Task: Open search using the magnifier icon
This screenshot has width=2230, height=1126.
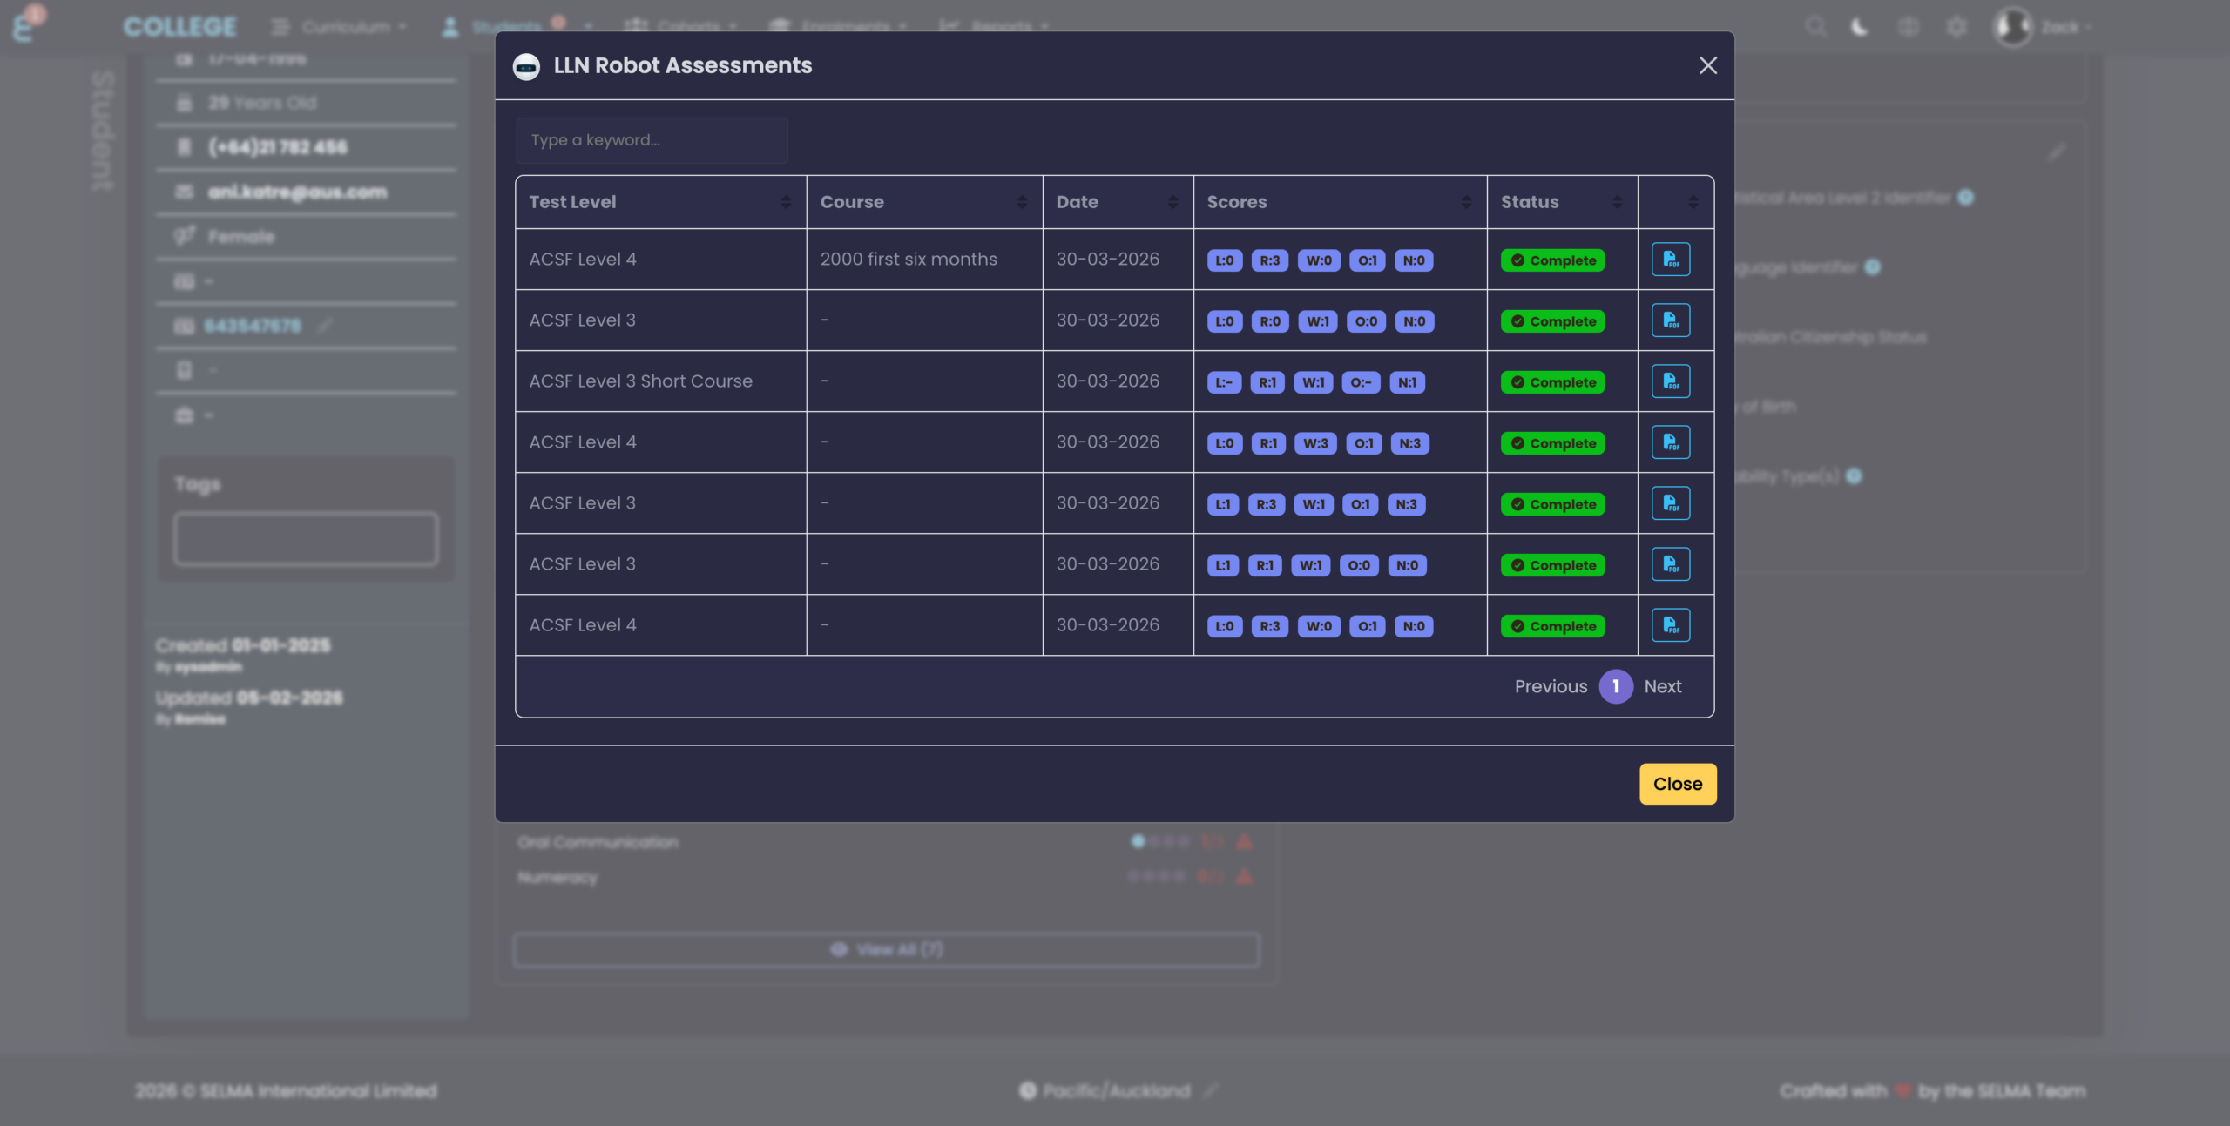Action: point(1815,26)
